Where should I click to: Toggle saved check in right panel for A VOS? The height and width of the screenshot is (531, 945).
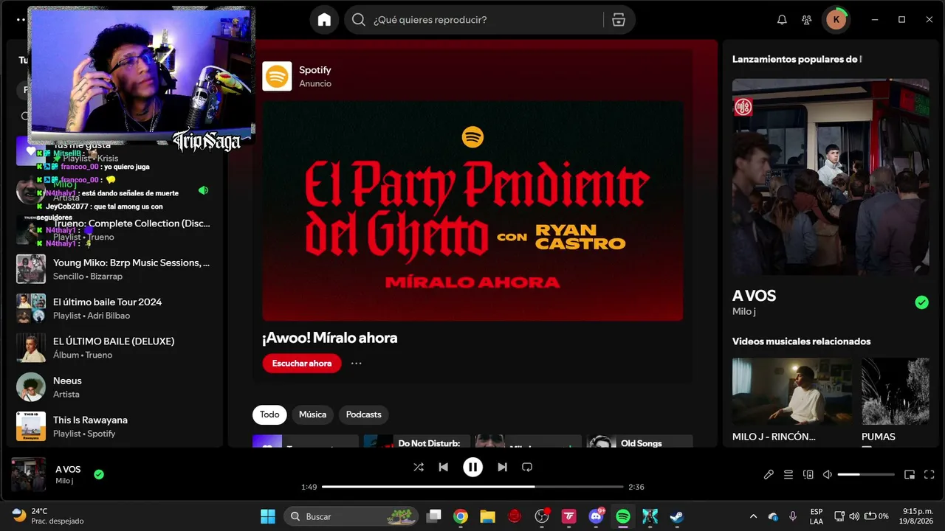pos(921,302)
